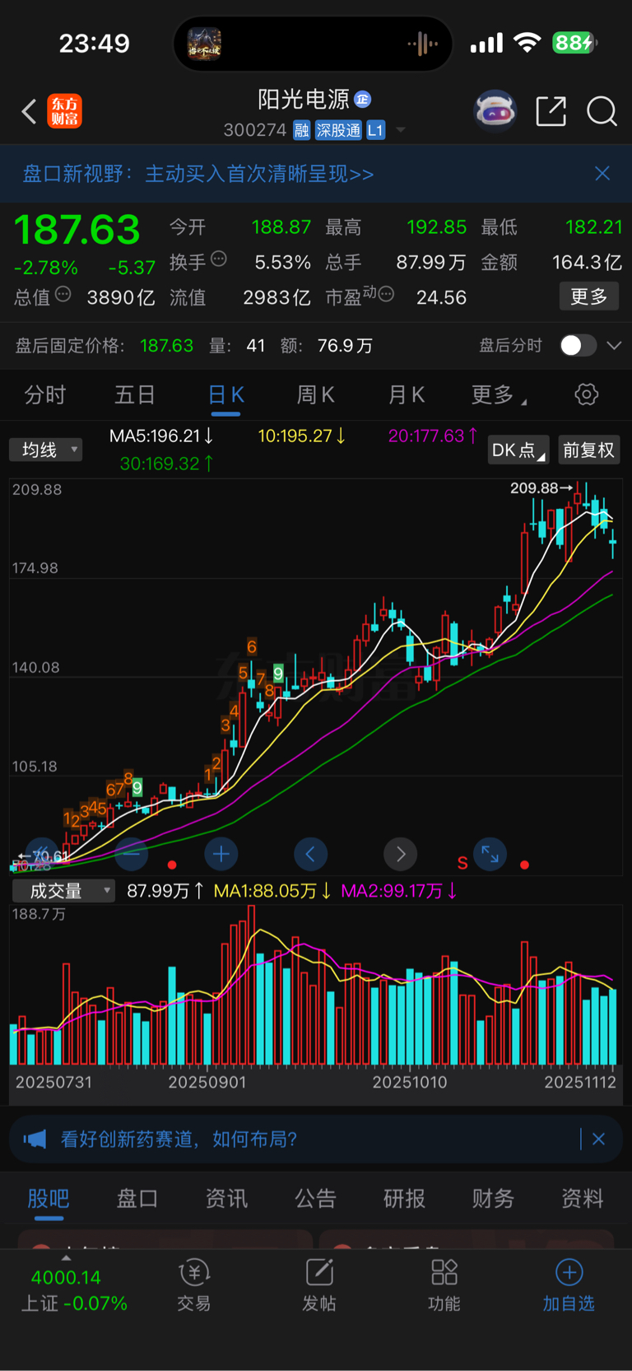Viewport: 632px width, 1371px height.
Task: Open 看好创新药赛道 promotion link
Action: tap(179, 1139)
